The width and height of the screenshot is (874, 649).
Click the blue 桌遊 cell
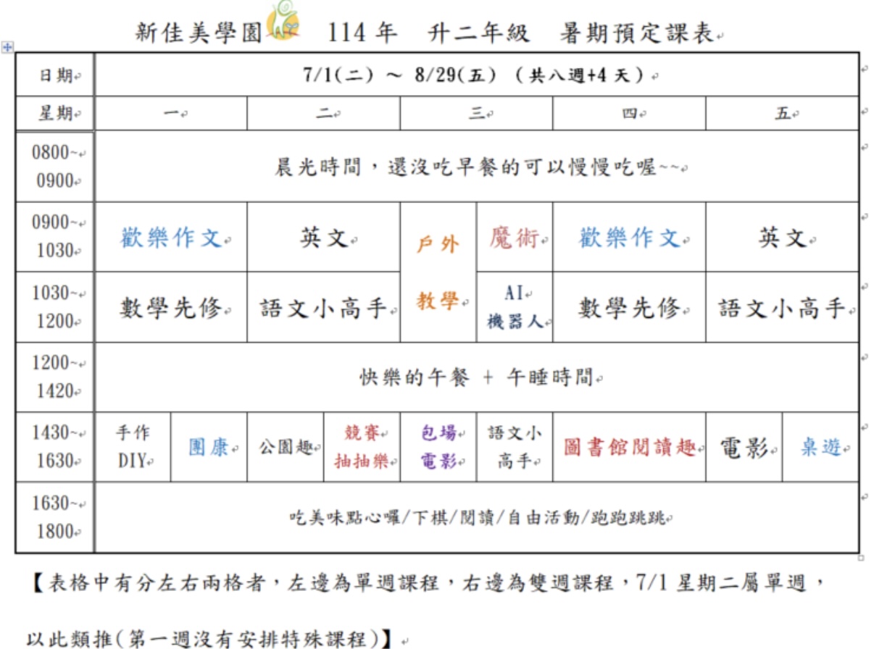820,448
